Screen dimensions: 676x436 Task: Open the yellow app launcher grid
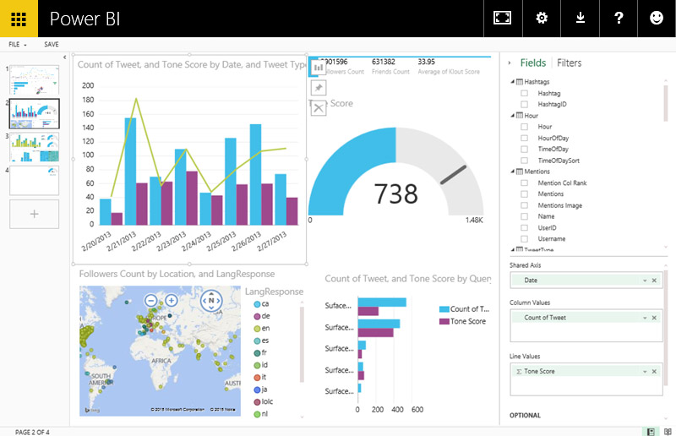pyautogui.click(x=19, y=19)
